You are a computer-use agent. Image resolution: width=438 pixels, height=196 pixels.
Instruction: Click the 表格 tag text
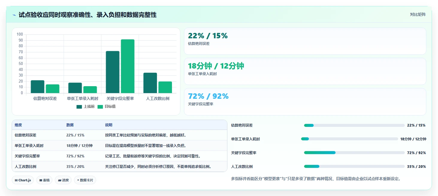tap(46, 180)
